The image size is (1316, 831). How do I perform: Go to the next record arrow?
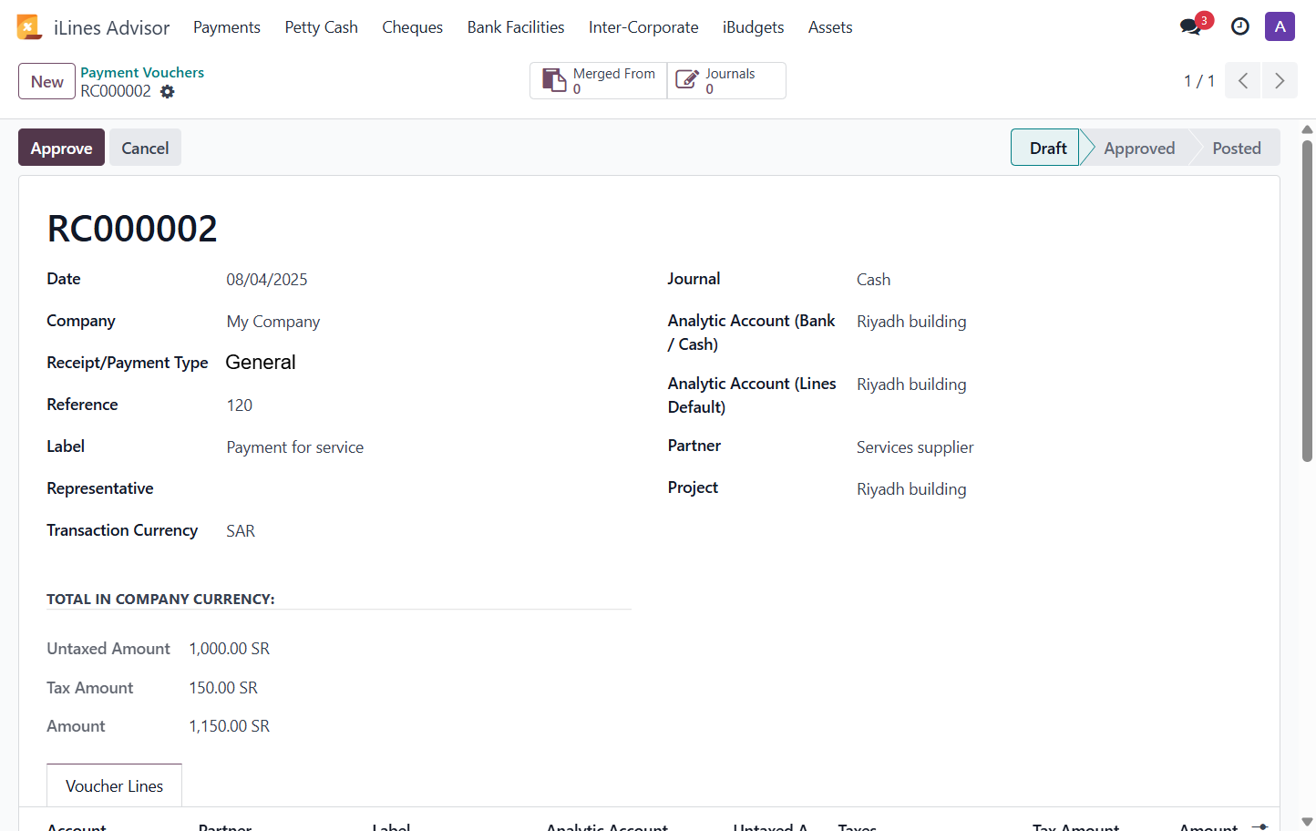(x=1280, y=80)
